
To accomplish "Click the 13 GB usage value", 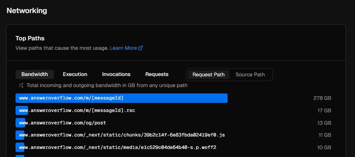I will coord(324,123).
